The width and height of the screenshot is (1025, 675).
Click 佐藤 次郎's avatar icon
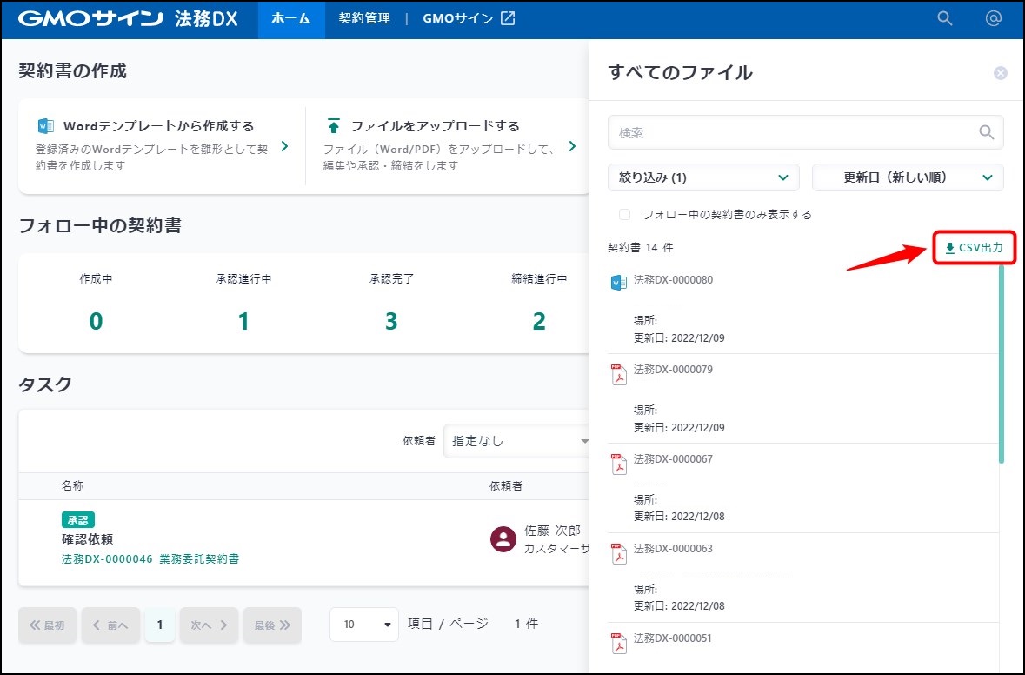click(503, 539)
